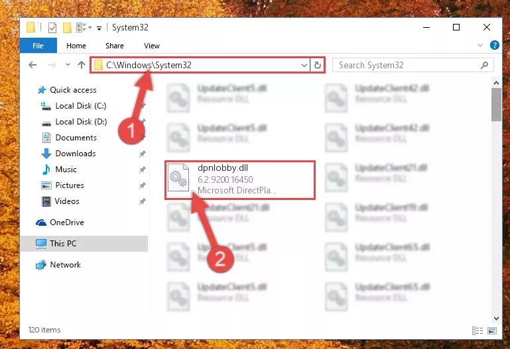This screenshot has width=510, height=349.
Task: Select OneDrive in navigation pane
Action: click(67, 223)
